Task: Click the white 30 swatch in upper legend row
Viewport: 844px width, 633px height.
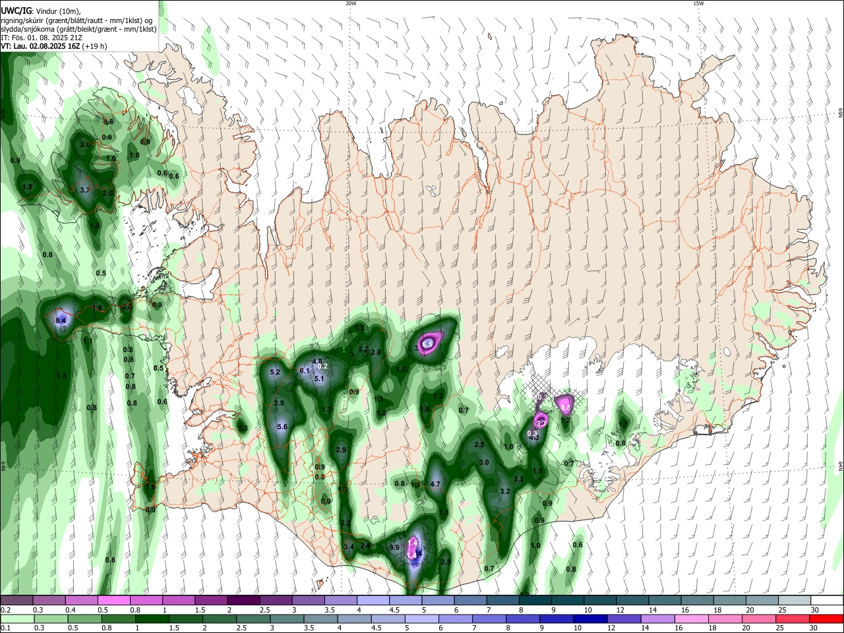Action: (828, 600)
